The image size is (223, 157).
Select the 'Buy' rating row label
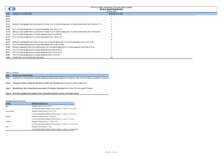coord(7,106)
